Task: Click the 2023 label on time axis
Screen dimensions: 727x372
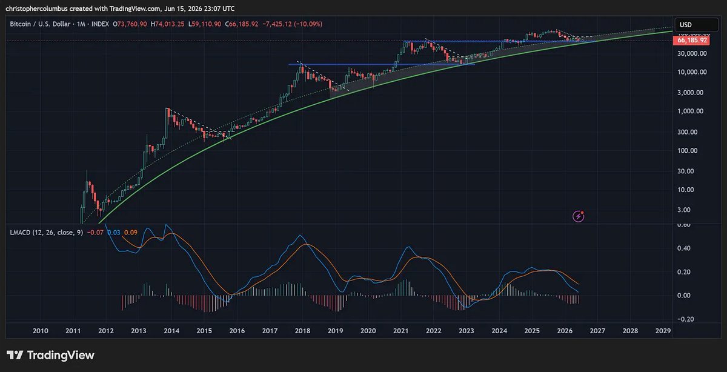Action: 466,331
